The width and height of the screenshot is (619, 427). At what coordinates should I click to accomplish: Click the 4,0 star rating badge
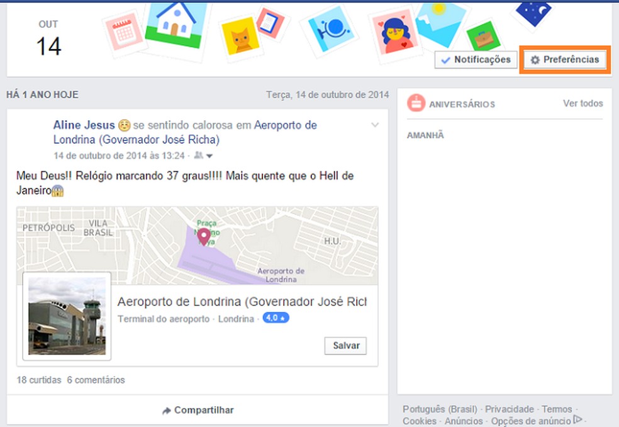coord(276,318)
